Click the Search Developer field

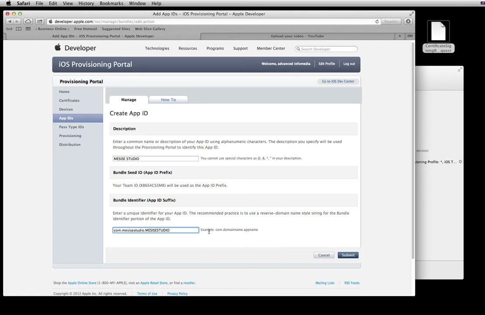pos(326,49)
